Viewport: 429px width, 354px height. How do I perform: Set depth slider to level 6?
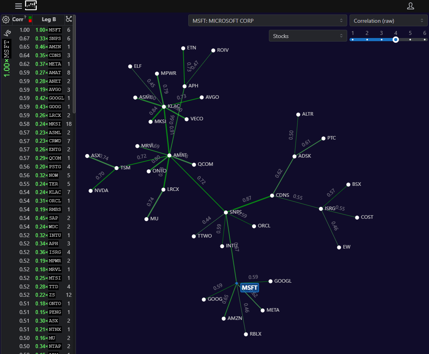coord(424,40)
